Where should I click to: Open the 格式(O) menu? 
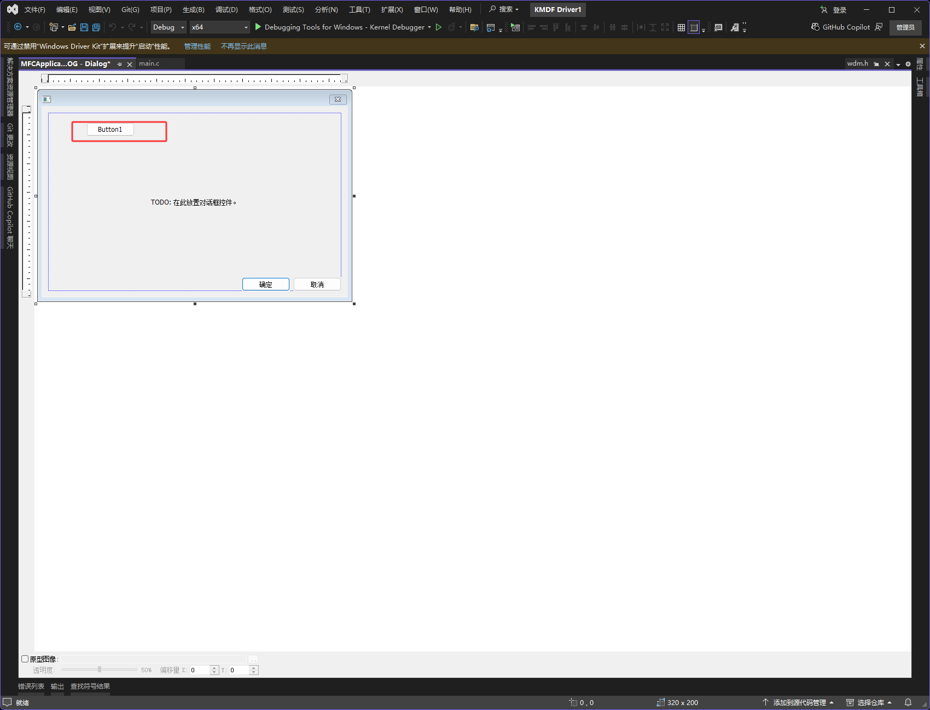tap(260, 9)
